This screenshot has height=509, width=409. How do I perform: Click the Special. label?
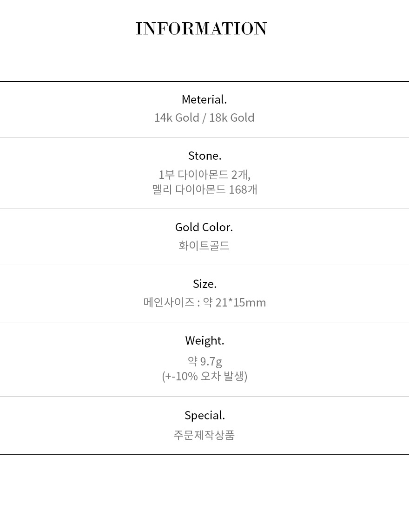pyautogui.click(x=204, y=415)
